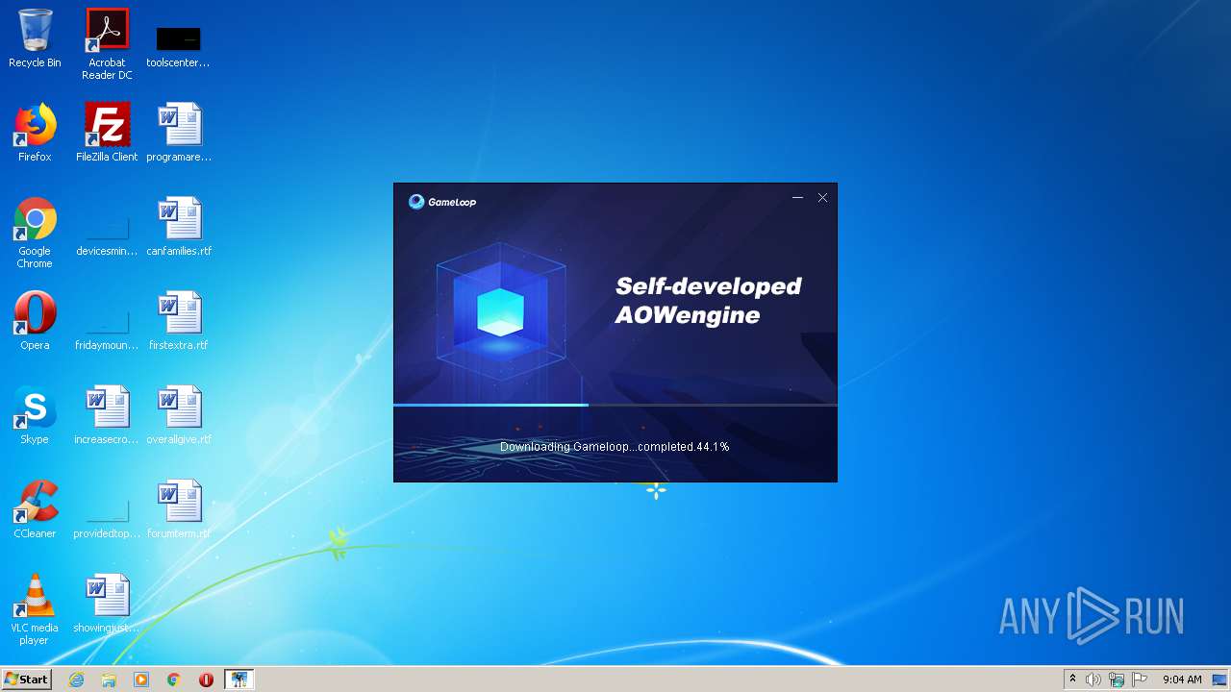Click the Self-developed AOWengine banner text

tap(709, 301)
